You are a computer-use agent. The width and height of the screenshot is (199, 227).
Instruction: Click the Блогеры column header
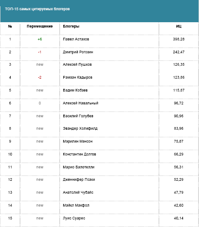click(71, 26)
